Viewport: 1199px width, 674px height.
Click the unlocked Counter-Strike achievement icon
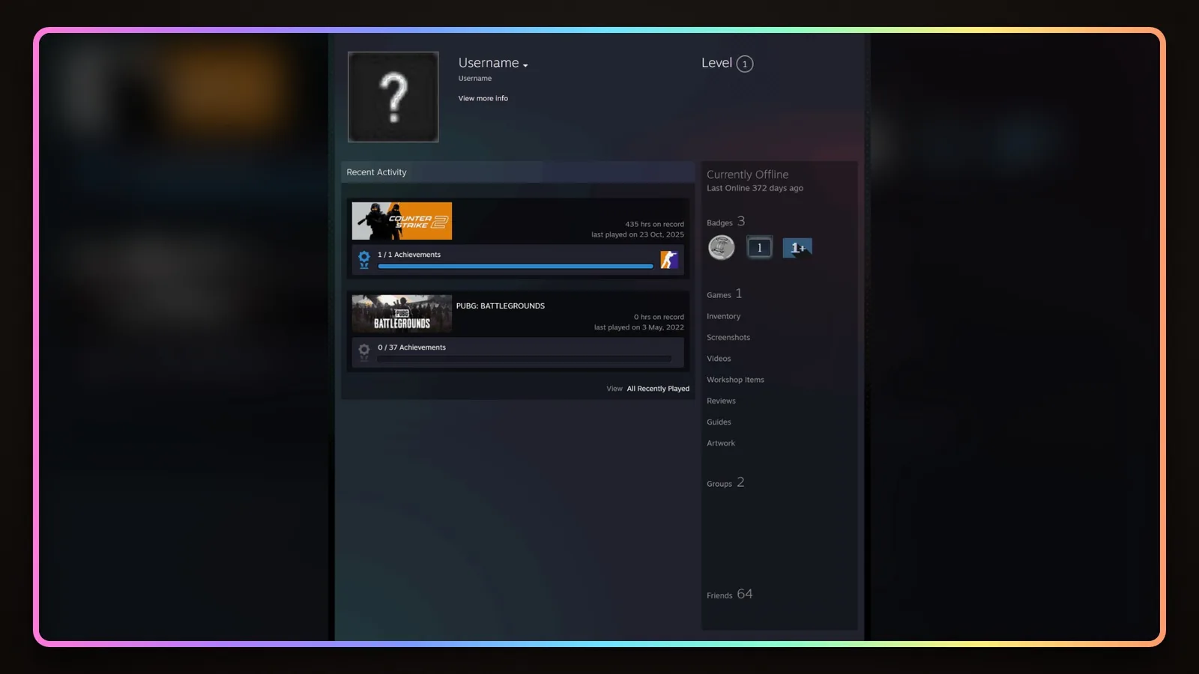pos(669,260)
